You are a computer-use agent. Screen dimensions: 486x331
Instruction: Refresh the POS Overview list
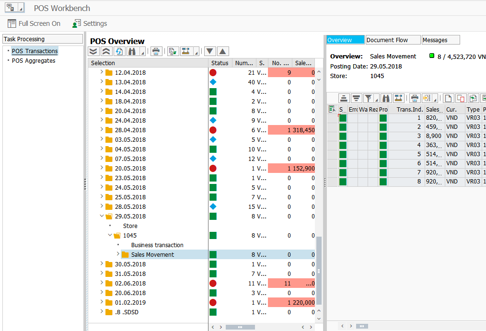(118, 51)
